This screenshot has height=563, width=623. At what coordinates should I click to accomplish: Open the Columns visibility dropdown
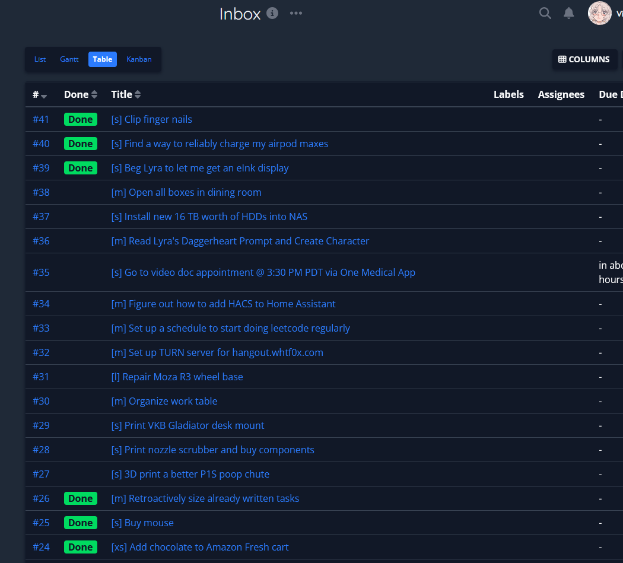pos(584,59)
